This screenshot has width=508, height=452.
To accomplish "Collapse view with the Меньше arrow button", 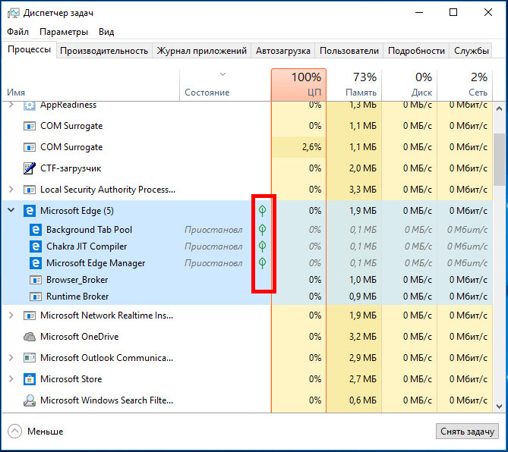I will pyautogui.click(x=15, y=431).
